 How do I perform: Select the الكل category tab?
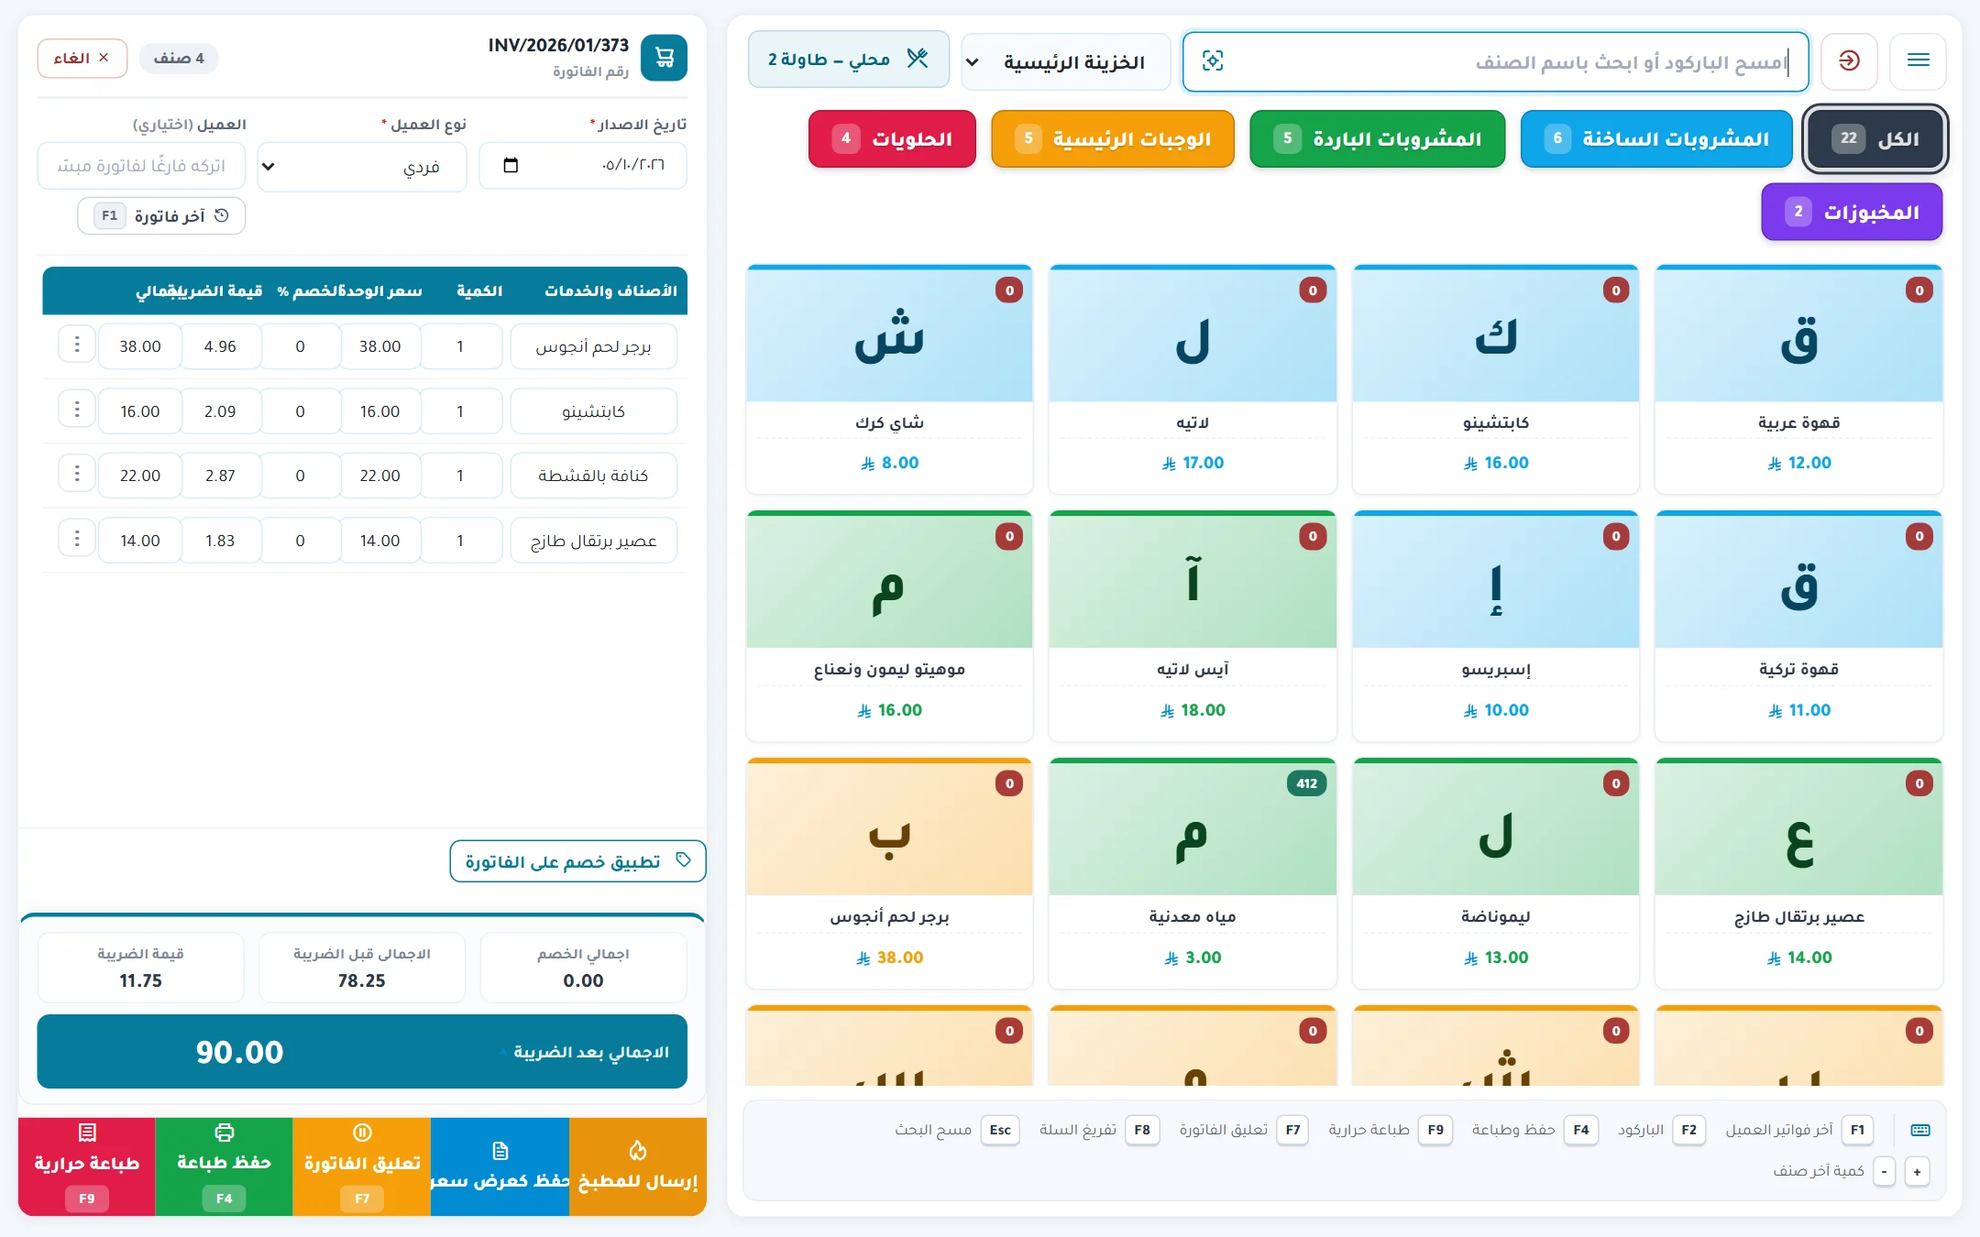[x=1875, y=138]
